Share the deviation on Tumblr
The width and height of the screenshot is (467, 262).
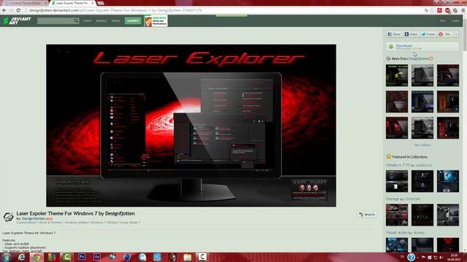point(411,34)
